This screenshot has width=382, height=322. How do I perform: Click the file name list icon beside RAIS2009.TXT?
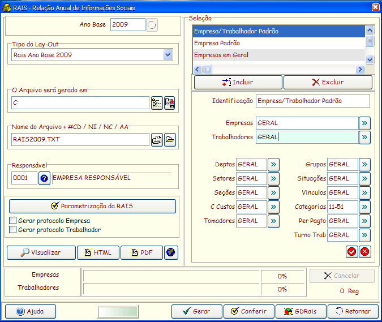157,140
